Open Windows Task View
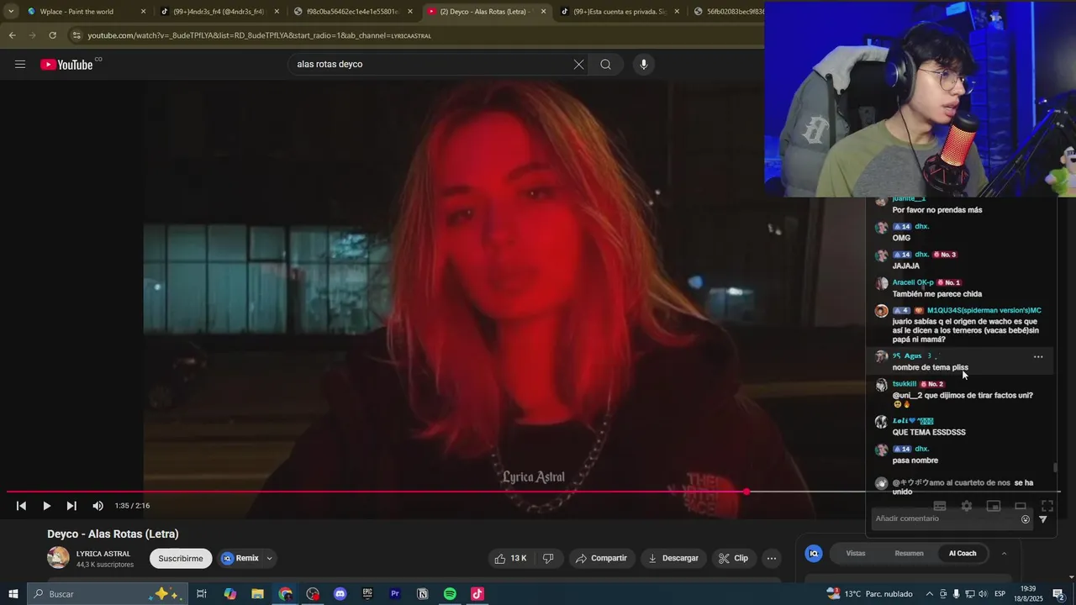Viewport: 1076px width, 605px height. (x=202, y=594)
